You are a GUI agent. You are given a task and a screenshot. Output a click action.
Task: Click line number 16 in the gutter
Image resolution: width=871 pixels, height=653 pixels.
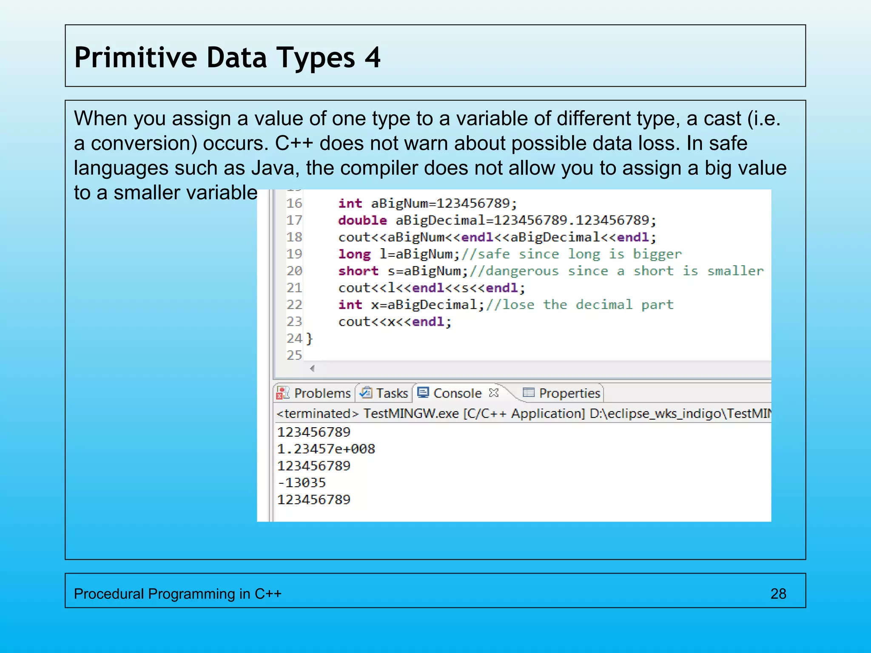click(294, 203)
